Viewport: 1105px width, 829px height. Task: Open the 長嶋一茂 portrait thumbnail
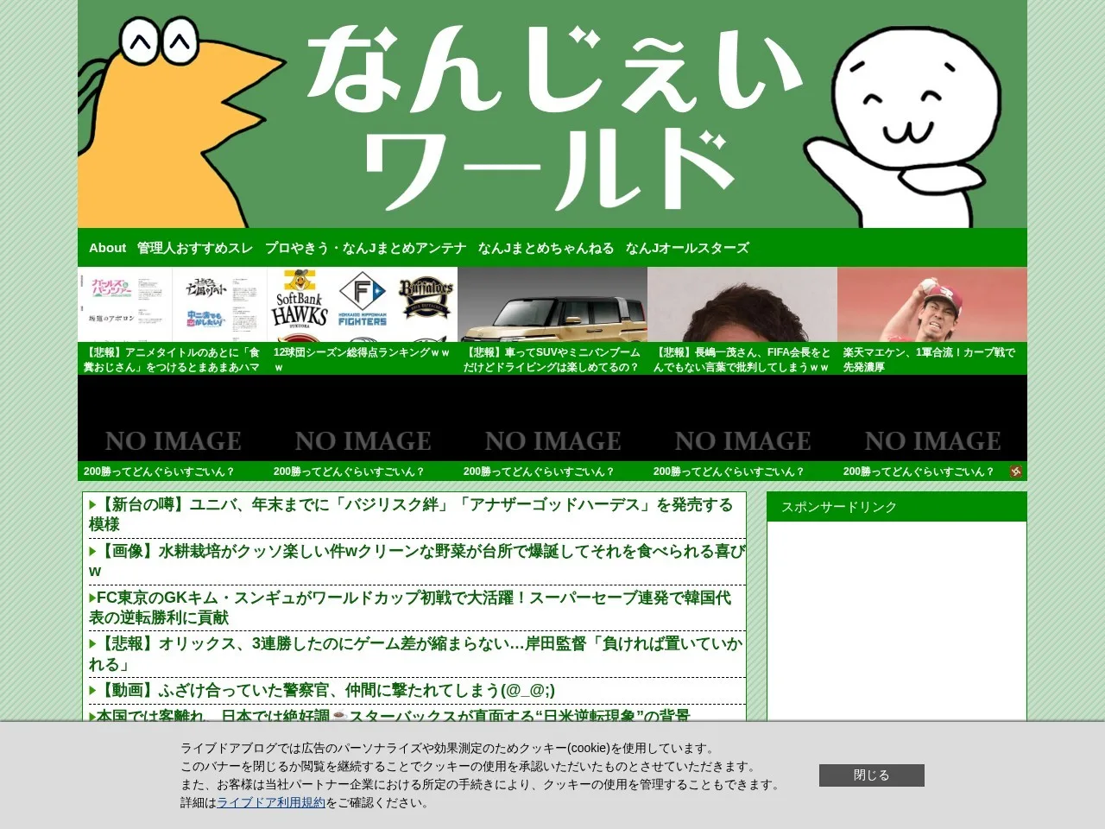(742, 305)
